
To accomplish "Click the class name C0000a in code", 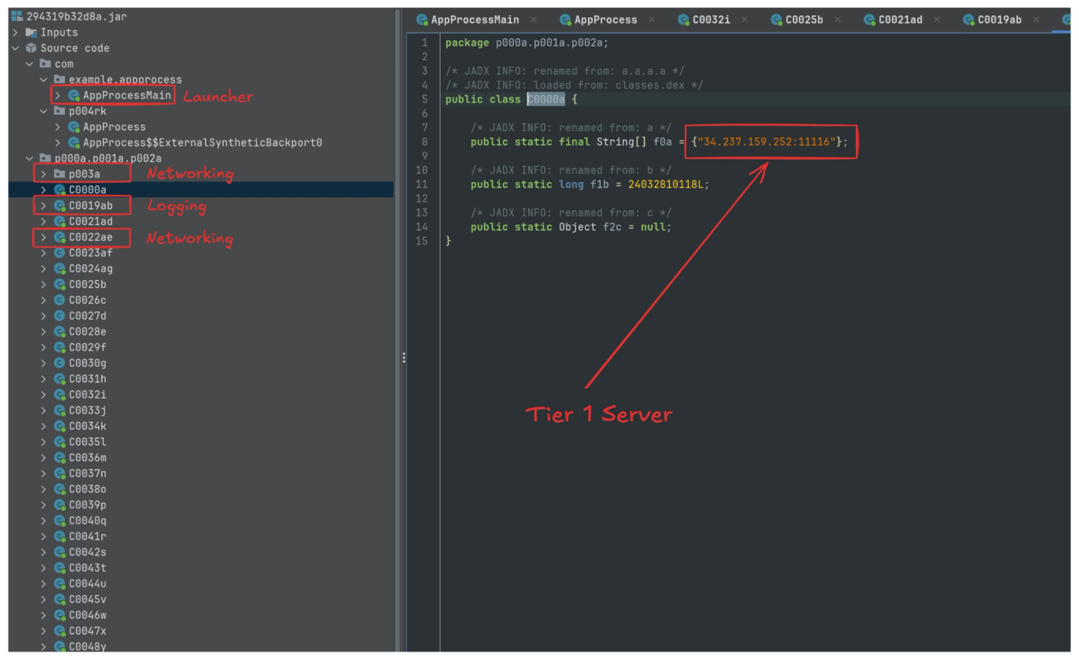I will [546, 99].
